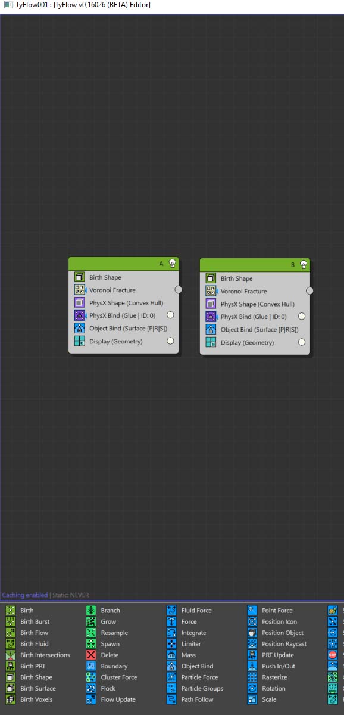This screenshot has height=715, width=344.
Task: Choose the PRT Update operator in palette
Action: coord(271,655)
